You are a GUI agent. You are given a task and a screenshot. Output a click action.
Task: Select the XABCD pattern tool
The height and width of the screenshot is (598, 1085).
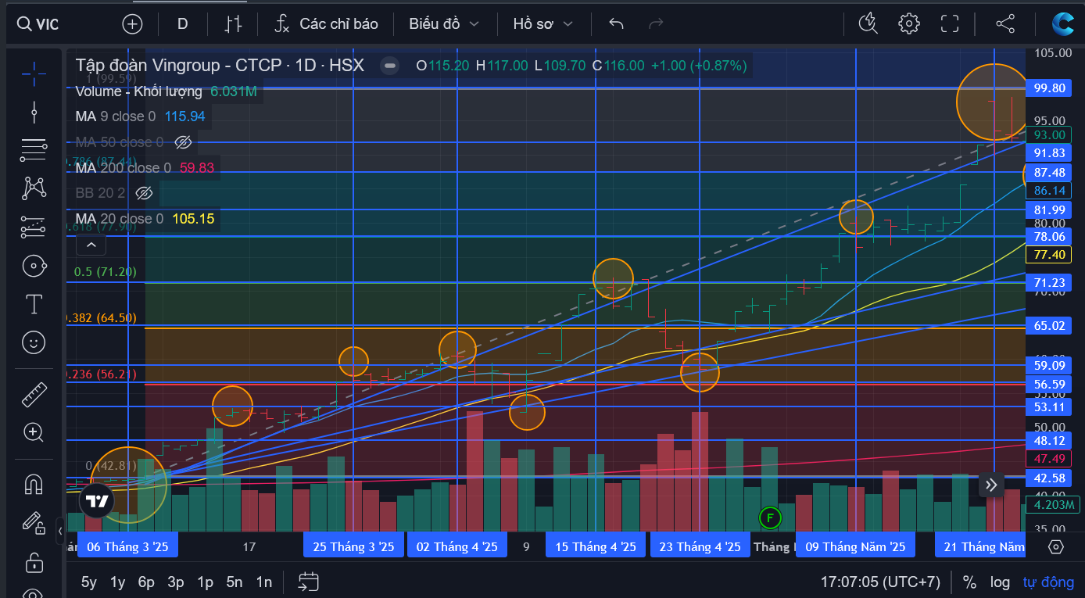pos(34,188)
